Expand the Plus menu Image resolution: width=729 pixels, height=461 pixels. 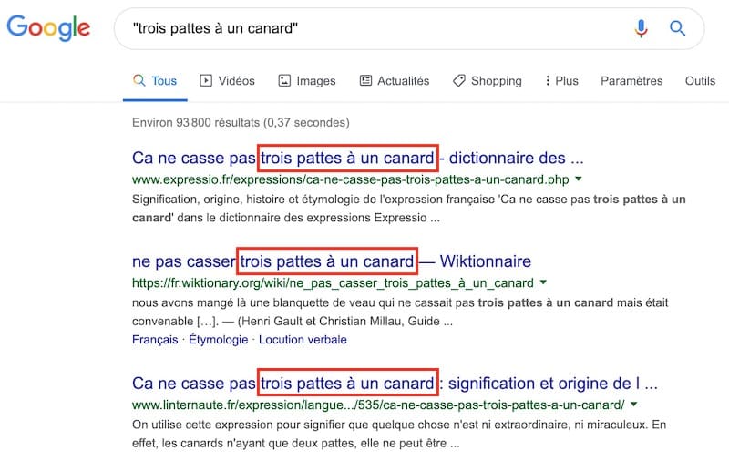561,81
